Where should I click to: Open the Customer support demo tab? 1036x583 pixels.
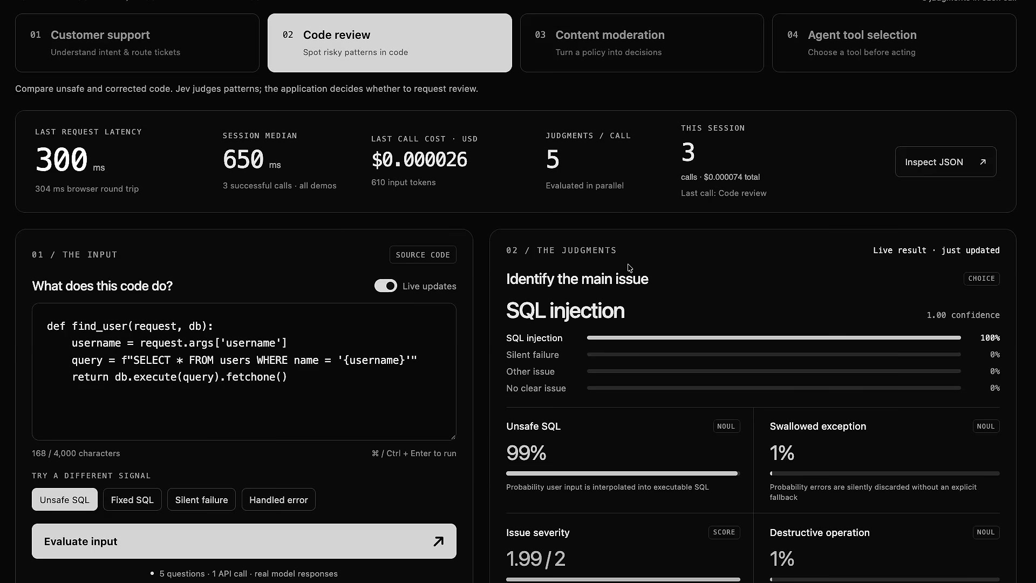(x=137, y=43)
